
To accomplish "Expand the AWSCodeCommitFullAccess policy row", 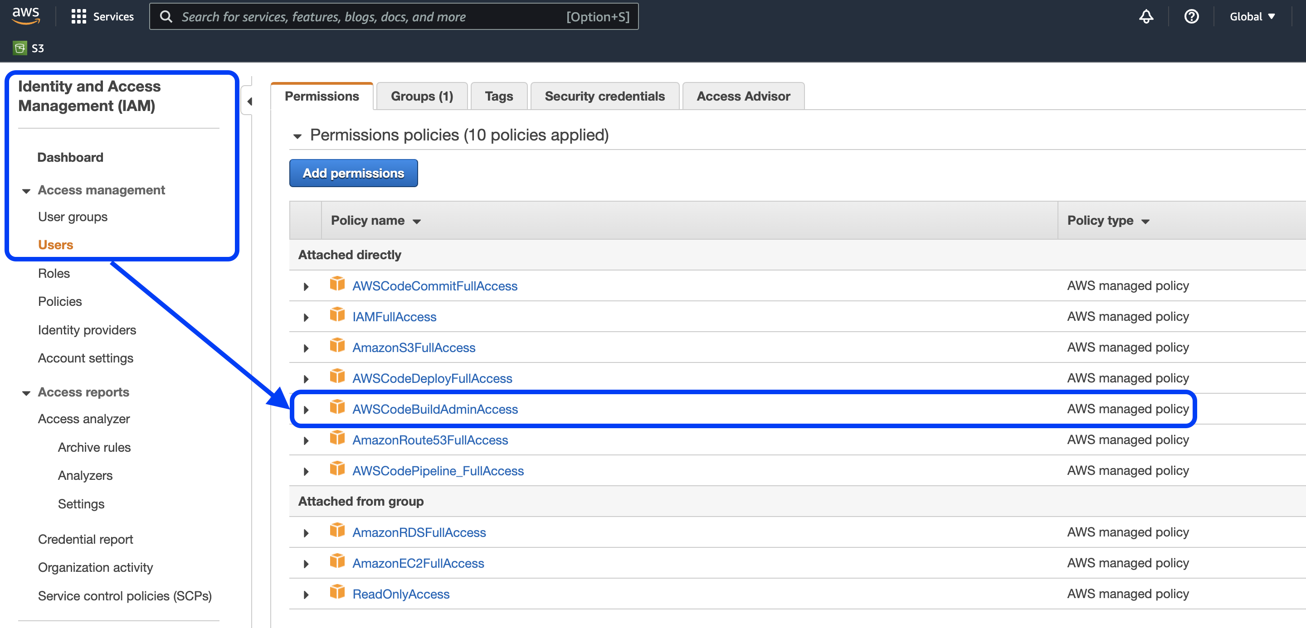I will [306, 287].
